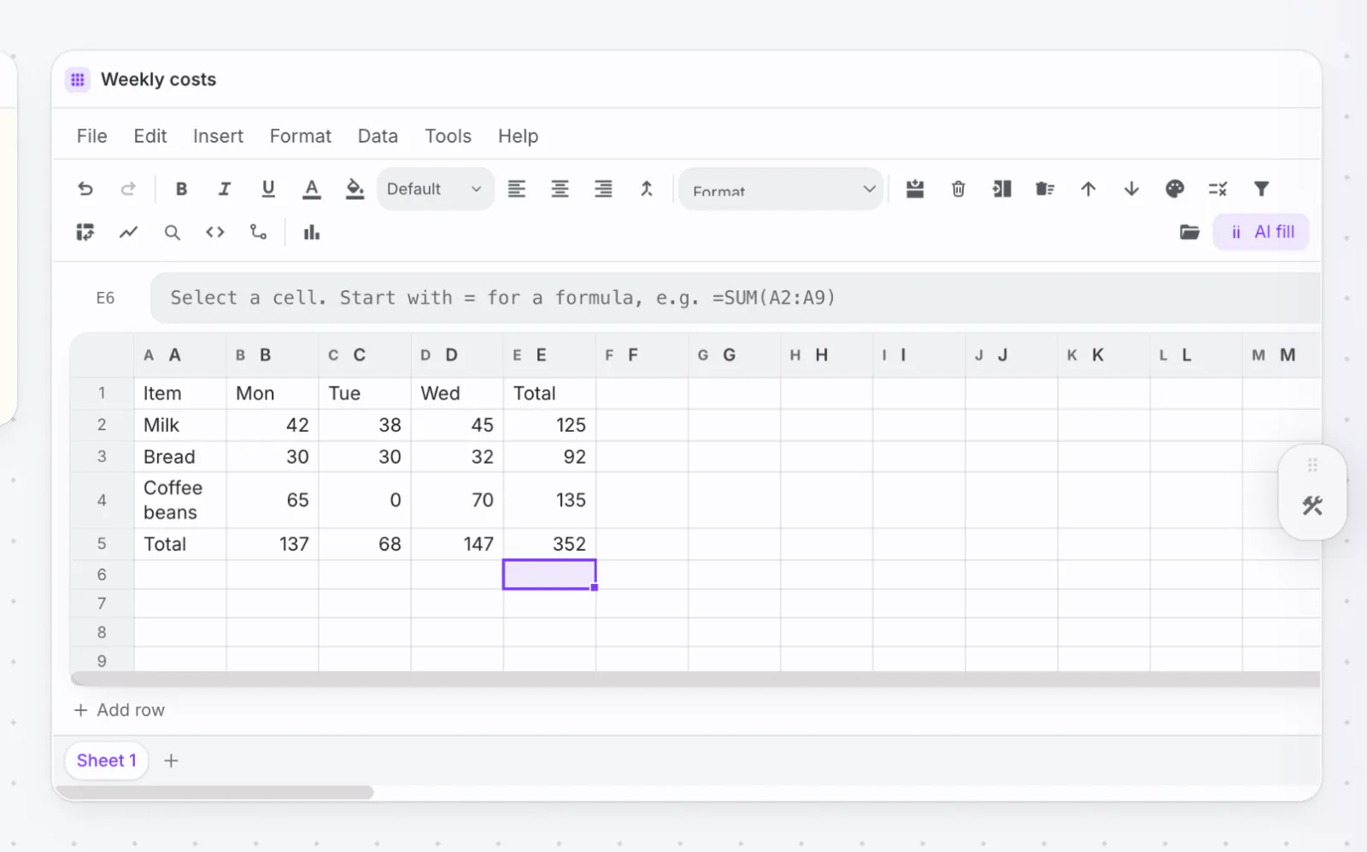Open the Format menu
The image size is (1367, 852).
tap(301, 136)
